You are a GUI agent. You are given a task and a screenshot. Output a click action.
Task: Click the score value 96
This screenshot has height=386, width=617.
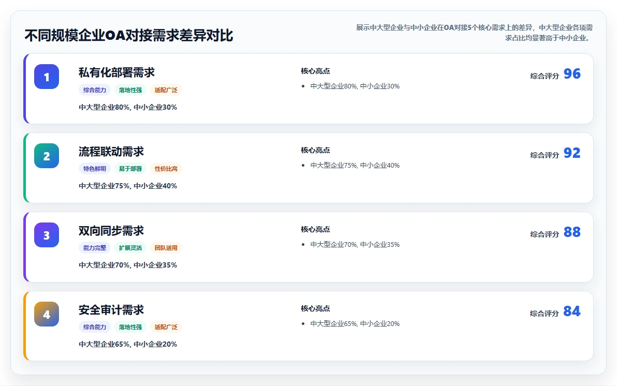(x=572, y=73)
